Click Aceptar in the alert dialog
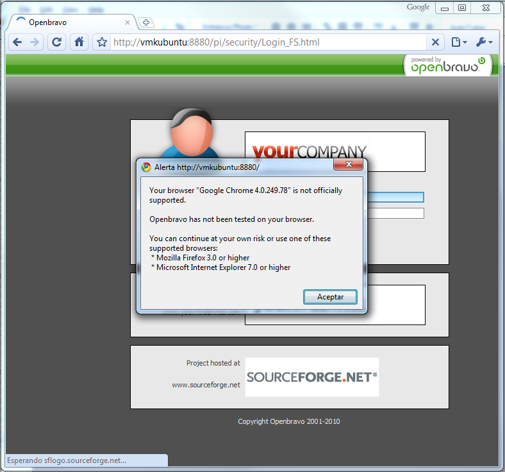Screen dimensions: 505x472 (330, 297)
